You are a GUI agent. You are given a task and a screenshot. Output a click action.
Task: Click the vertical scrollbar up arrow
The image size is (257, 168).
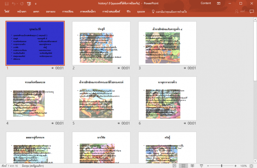(255, 19)
